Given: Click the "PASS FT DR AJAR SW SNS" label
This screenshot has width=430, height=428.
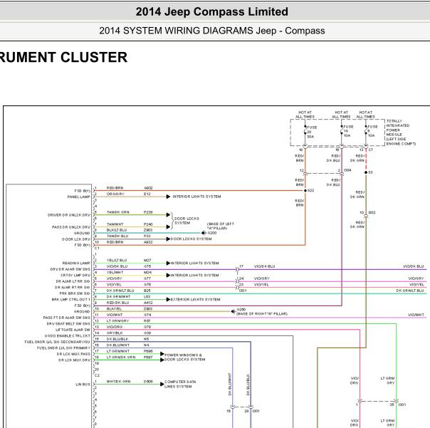Looking at the screenshot, I should [x=67, y=318].
